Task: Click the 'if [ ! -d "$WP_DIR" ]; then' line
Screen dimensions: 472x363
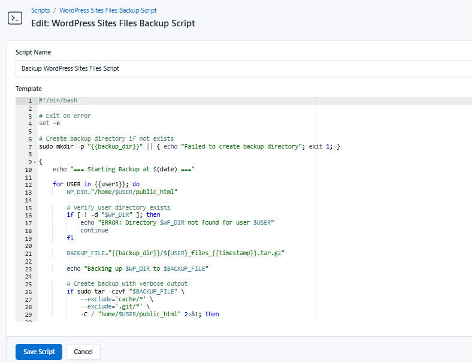Action: tap(113, 215)
